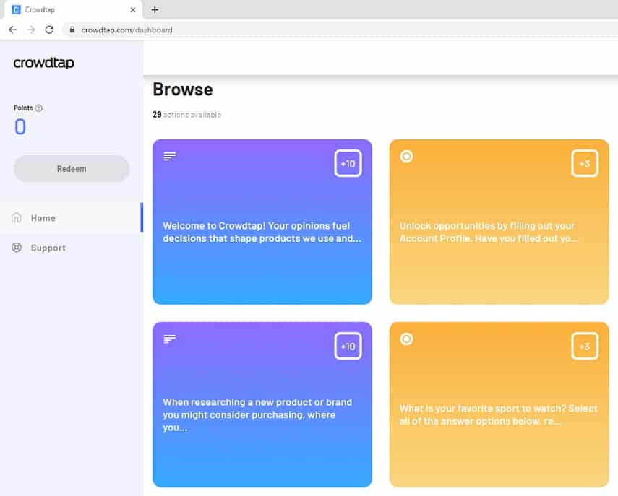Click the Redeem button
This screenshot has width=618, height=496.
(72, 168)
